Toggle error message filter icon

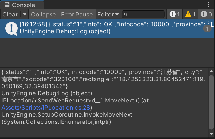click(206, 14)
